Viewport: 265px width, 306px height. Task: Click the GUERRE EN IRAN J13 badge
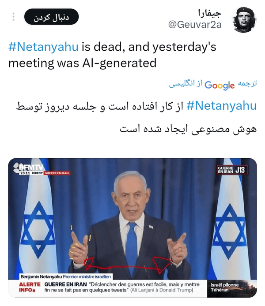232,170
